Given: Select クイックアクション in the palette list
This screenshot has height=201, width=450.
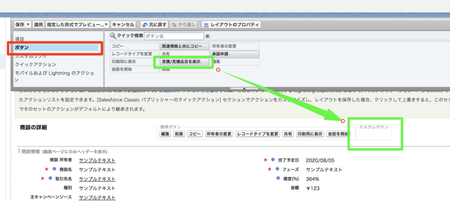Looking at the screenshot, I should (36, 65).
